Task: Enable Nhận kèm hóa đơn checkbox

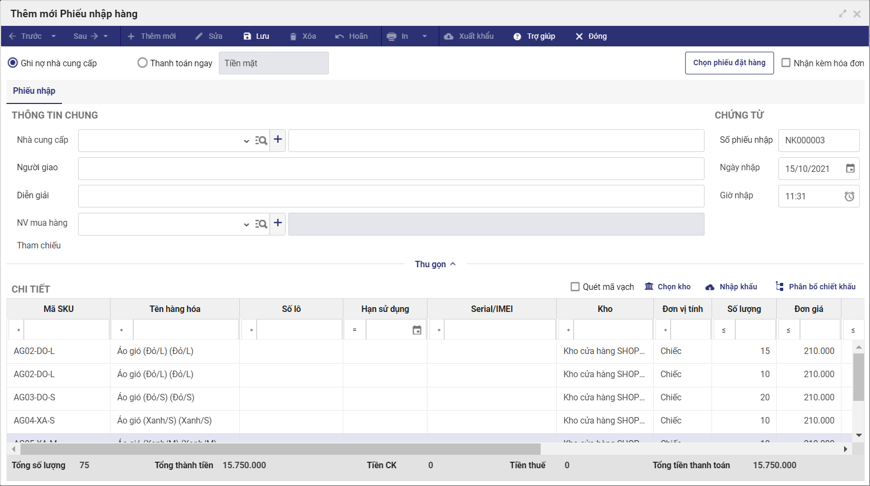Action: pos(786,63)
